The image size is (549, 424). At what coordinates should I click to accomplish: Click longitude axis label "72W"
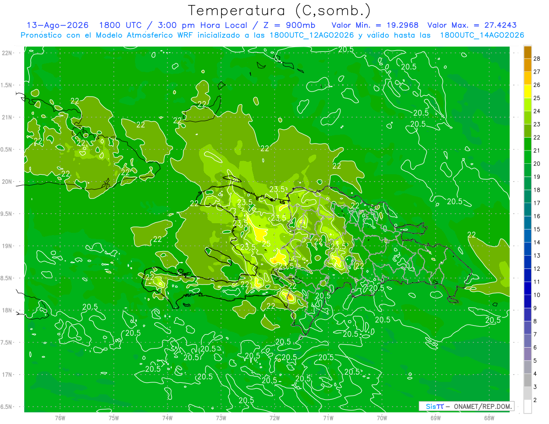[274, 418]
